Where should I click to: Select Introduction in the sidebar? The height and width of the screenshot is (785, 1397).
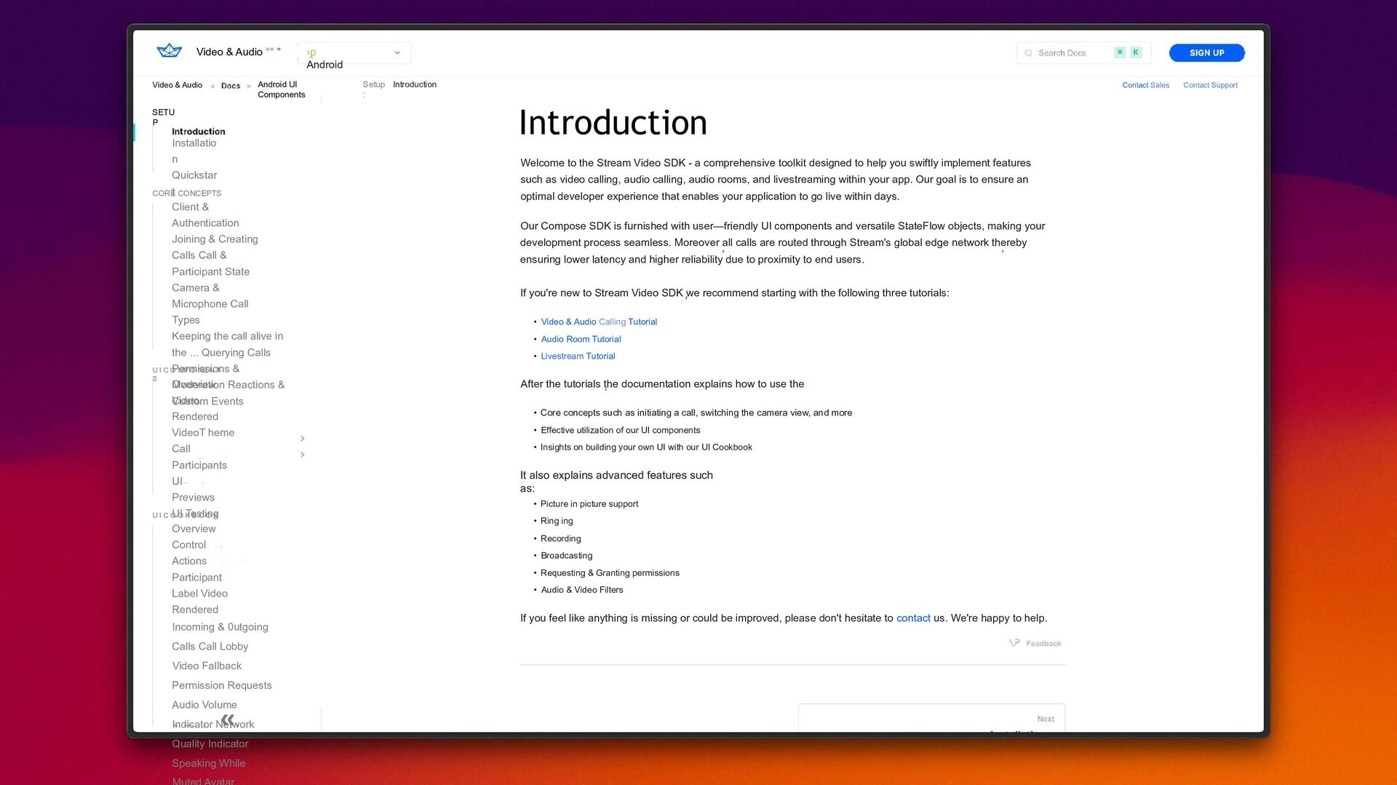coord(199,132)
